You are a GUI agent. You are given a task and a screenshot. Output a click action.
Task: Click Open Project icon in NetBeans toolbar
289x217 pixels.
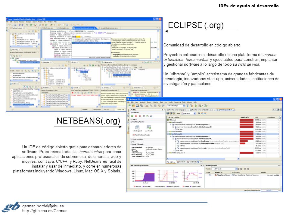tap(138, 106)
